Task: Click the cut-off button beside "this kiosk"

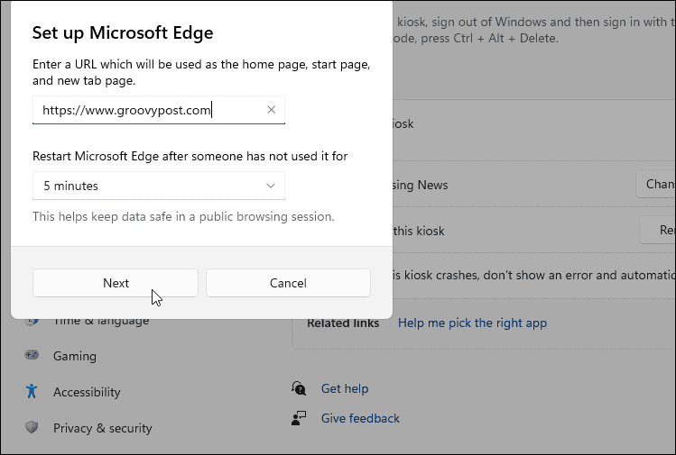Action: [x=659, y=230]
